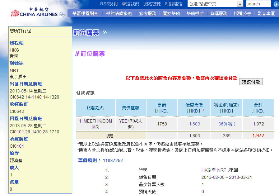Open the RSS說明 link
This screenshot has width=279, height=195.
point(109,4)
